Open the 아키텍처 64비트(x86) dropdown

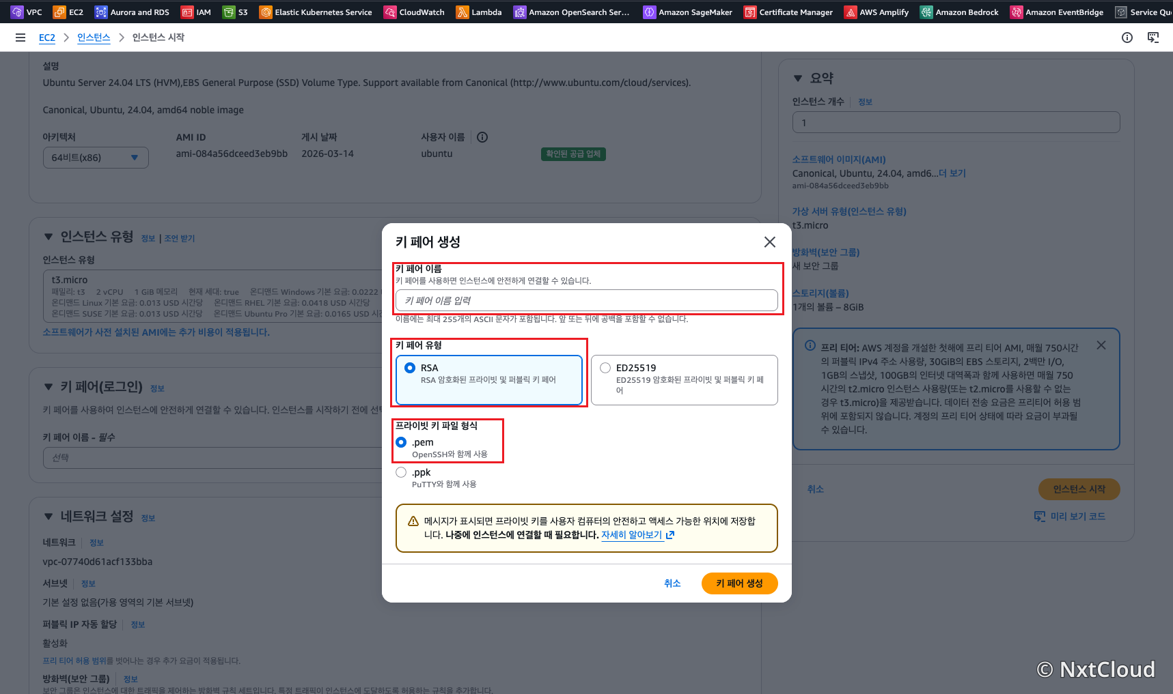[96, 158]
